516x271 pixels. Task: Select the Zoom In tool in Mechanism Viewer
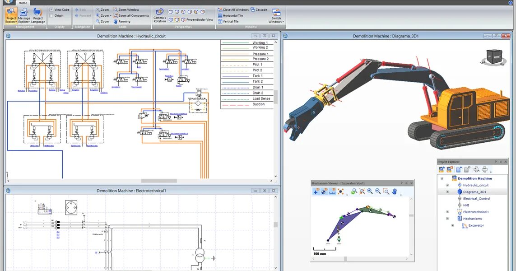click(x=369, y=192)
